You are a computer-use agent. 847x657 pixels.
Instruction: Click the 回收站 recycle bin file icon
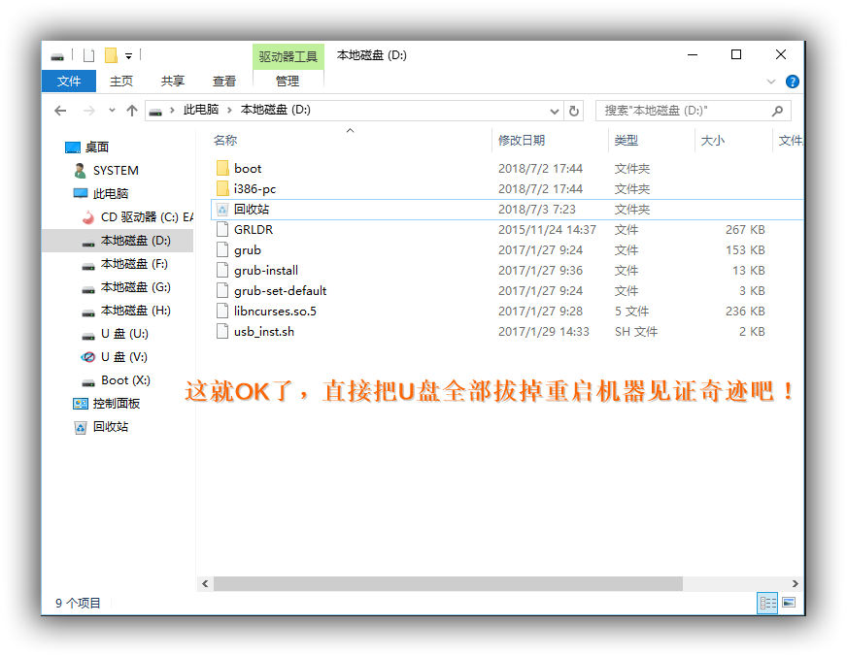coord(222,209)
